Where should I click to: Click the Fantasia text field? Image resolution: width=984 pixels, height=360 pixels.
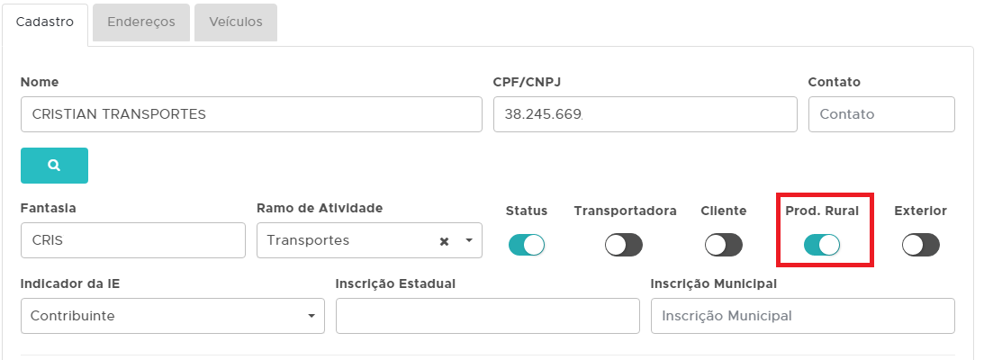tap(132, 240)
